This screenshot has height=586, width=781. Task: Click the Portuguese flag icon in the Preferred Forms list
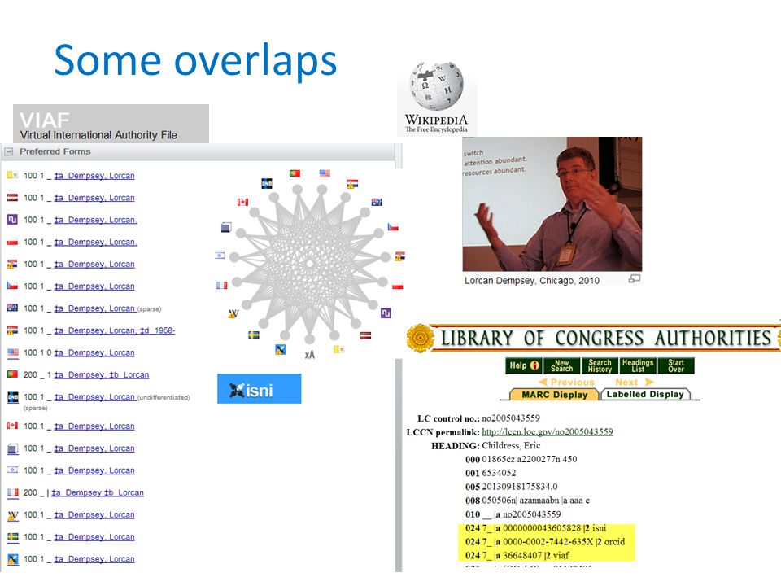[12, 374]
